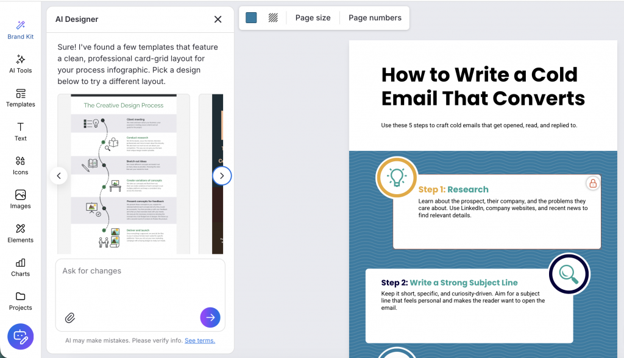Open Page numbers options
Viewport: 624px width, 358px height.
pos(375,18)
